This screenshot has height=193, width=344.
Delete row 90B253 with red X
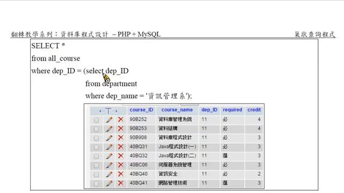point(120,129)
